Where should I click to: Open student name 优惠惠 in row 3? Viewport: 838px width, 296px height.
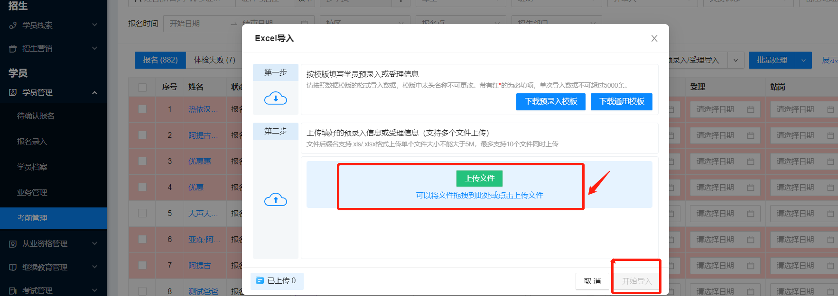coord(199,161)
